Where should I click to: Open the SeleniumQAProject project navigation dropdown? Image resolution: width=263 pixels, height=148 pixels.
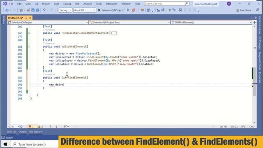[x=48, y=22]
